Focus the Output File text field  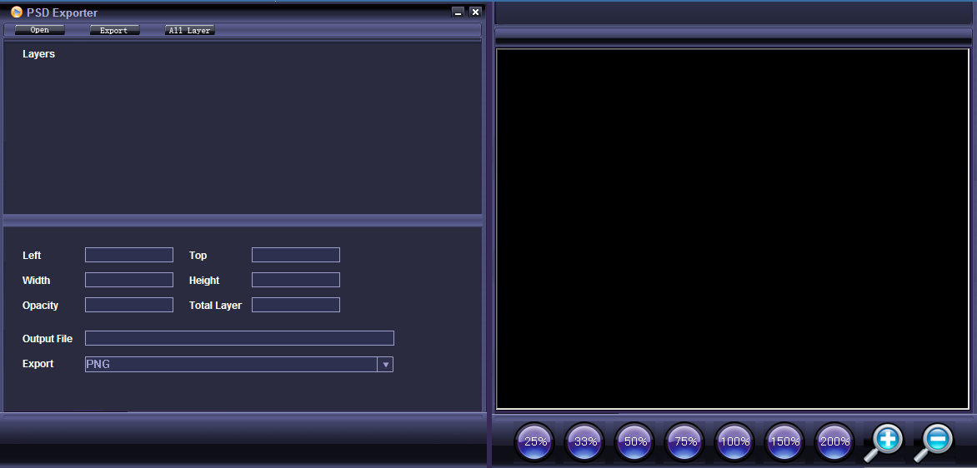(x=239, y=338)
